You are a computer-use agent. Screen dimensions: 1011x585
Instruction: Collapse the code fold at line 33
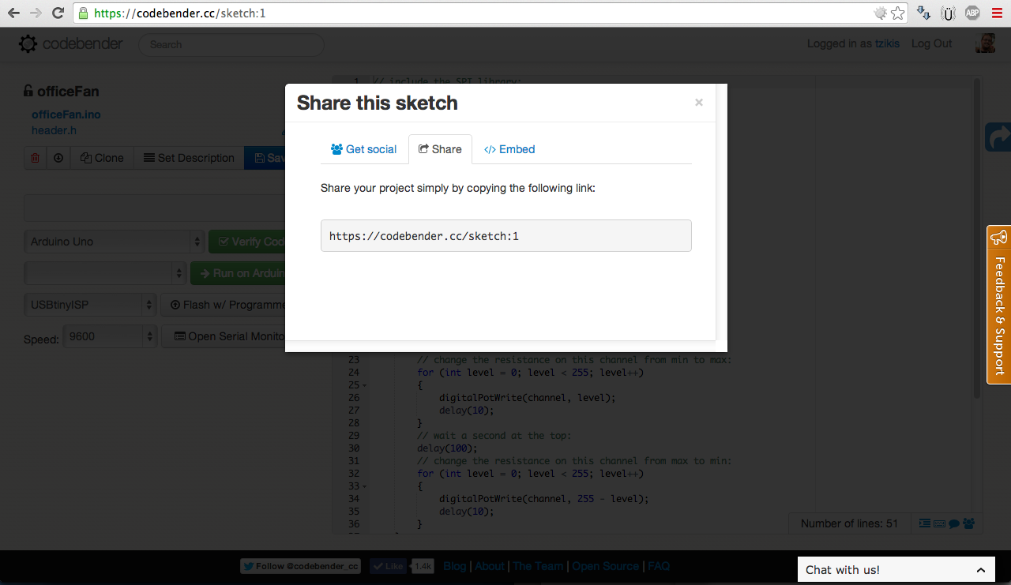pyautogui.click(x=363, y=486)
